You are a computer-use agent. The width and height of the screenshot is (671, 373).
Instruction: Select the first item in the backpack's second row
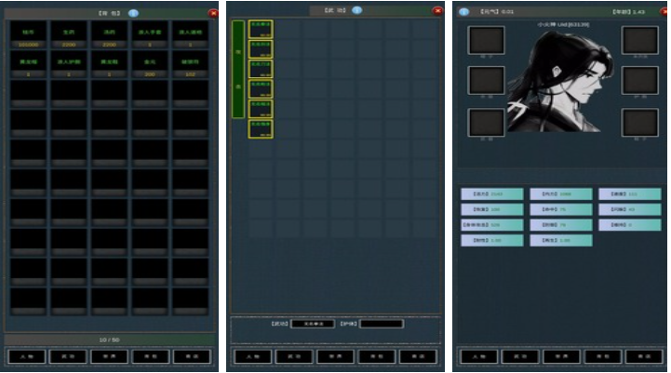[28, 64]
